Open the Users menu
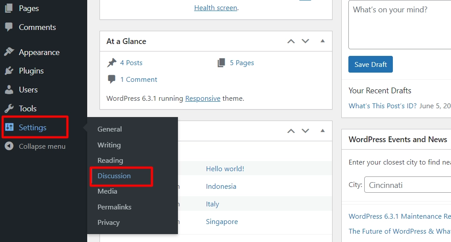This screenshot has width=451, height=242. tap(28, 90)
